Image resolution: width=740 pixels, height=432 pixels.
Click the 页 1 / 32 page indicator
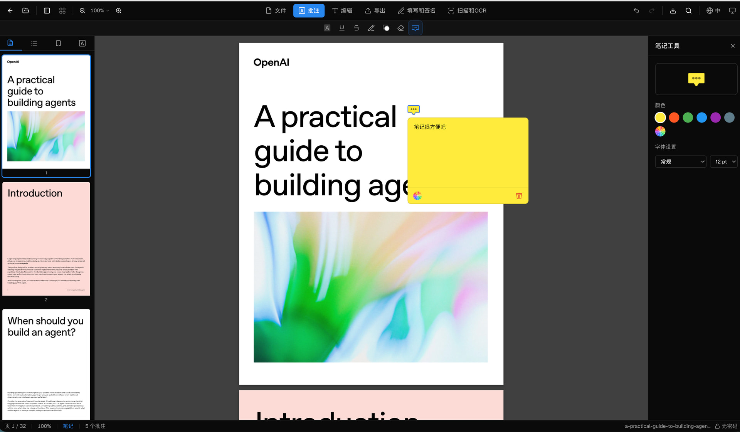point(15,426)
